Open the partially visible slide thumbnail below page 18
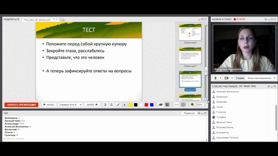The width and height of the screenshot is (278, 156). tap(190, 97)
